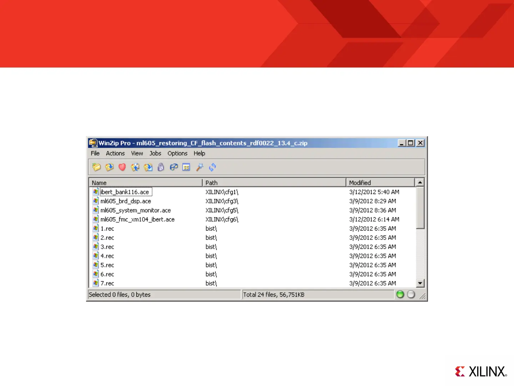
Task: Click the scrollbar down arrow
Action: coord(420,283)
